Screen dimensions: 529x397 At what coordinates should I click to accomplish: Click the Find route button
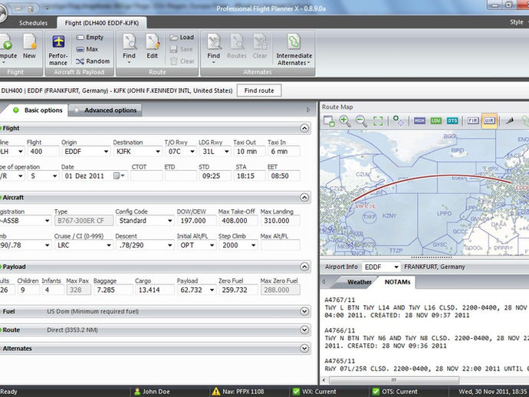(259, 90)
